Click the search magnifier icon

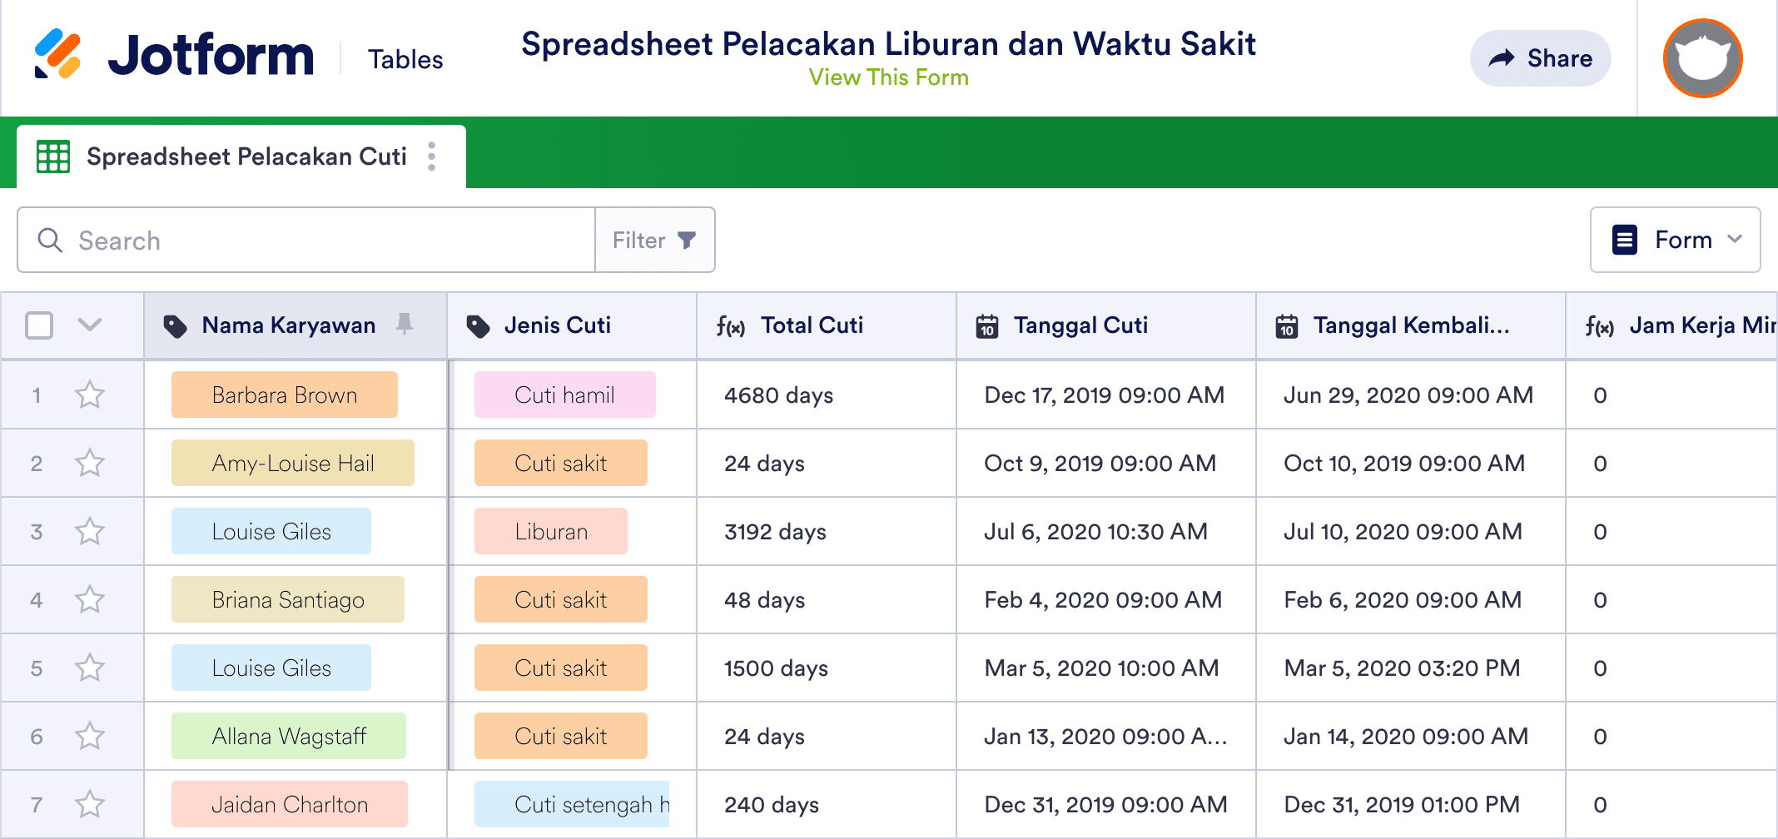[50, 240]
